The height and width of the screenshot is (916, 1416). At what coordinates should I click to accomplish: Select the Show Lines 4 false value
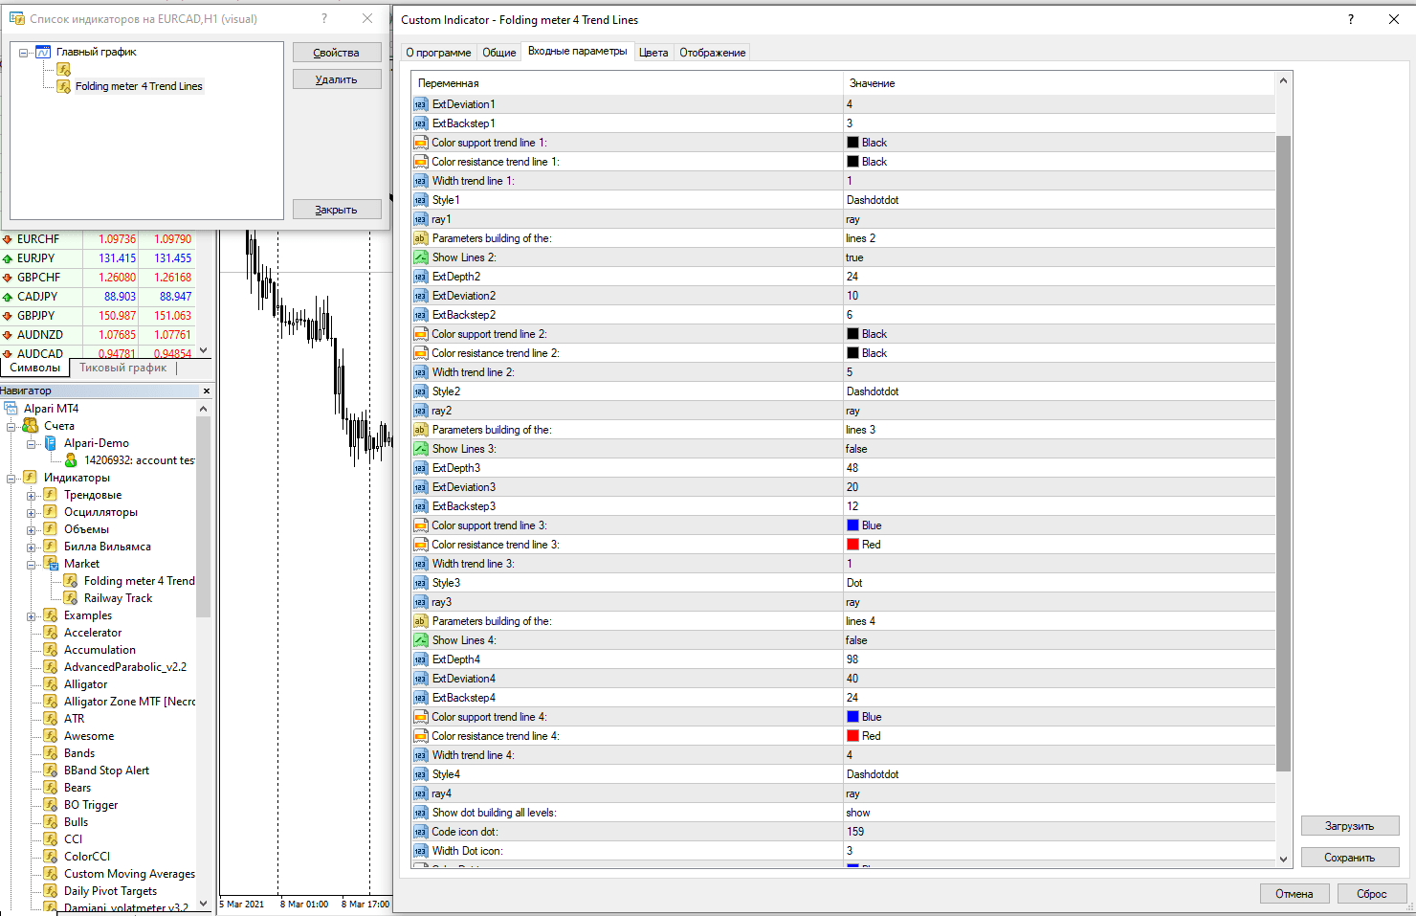point(856,640)
